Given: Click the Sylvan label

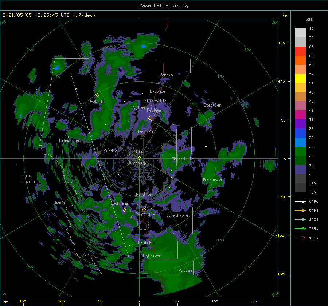Looking at the screenshot, I should [140, 107].
